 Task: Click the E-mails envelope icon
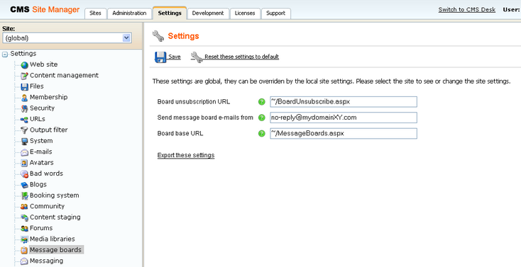(x=25, y=152)
